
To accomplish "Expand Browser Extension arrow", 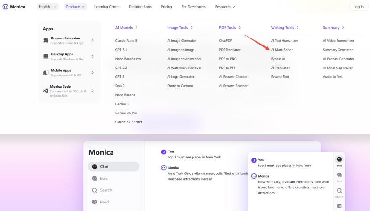I will [92, 40].
